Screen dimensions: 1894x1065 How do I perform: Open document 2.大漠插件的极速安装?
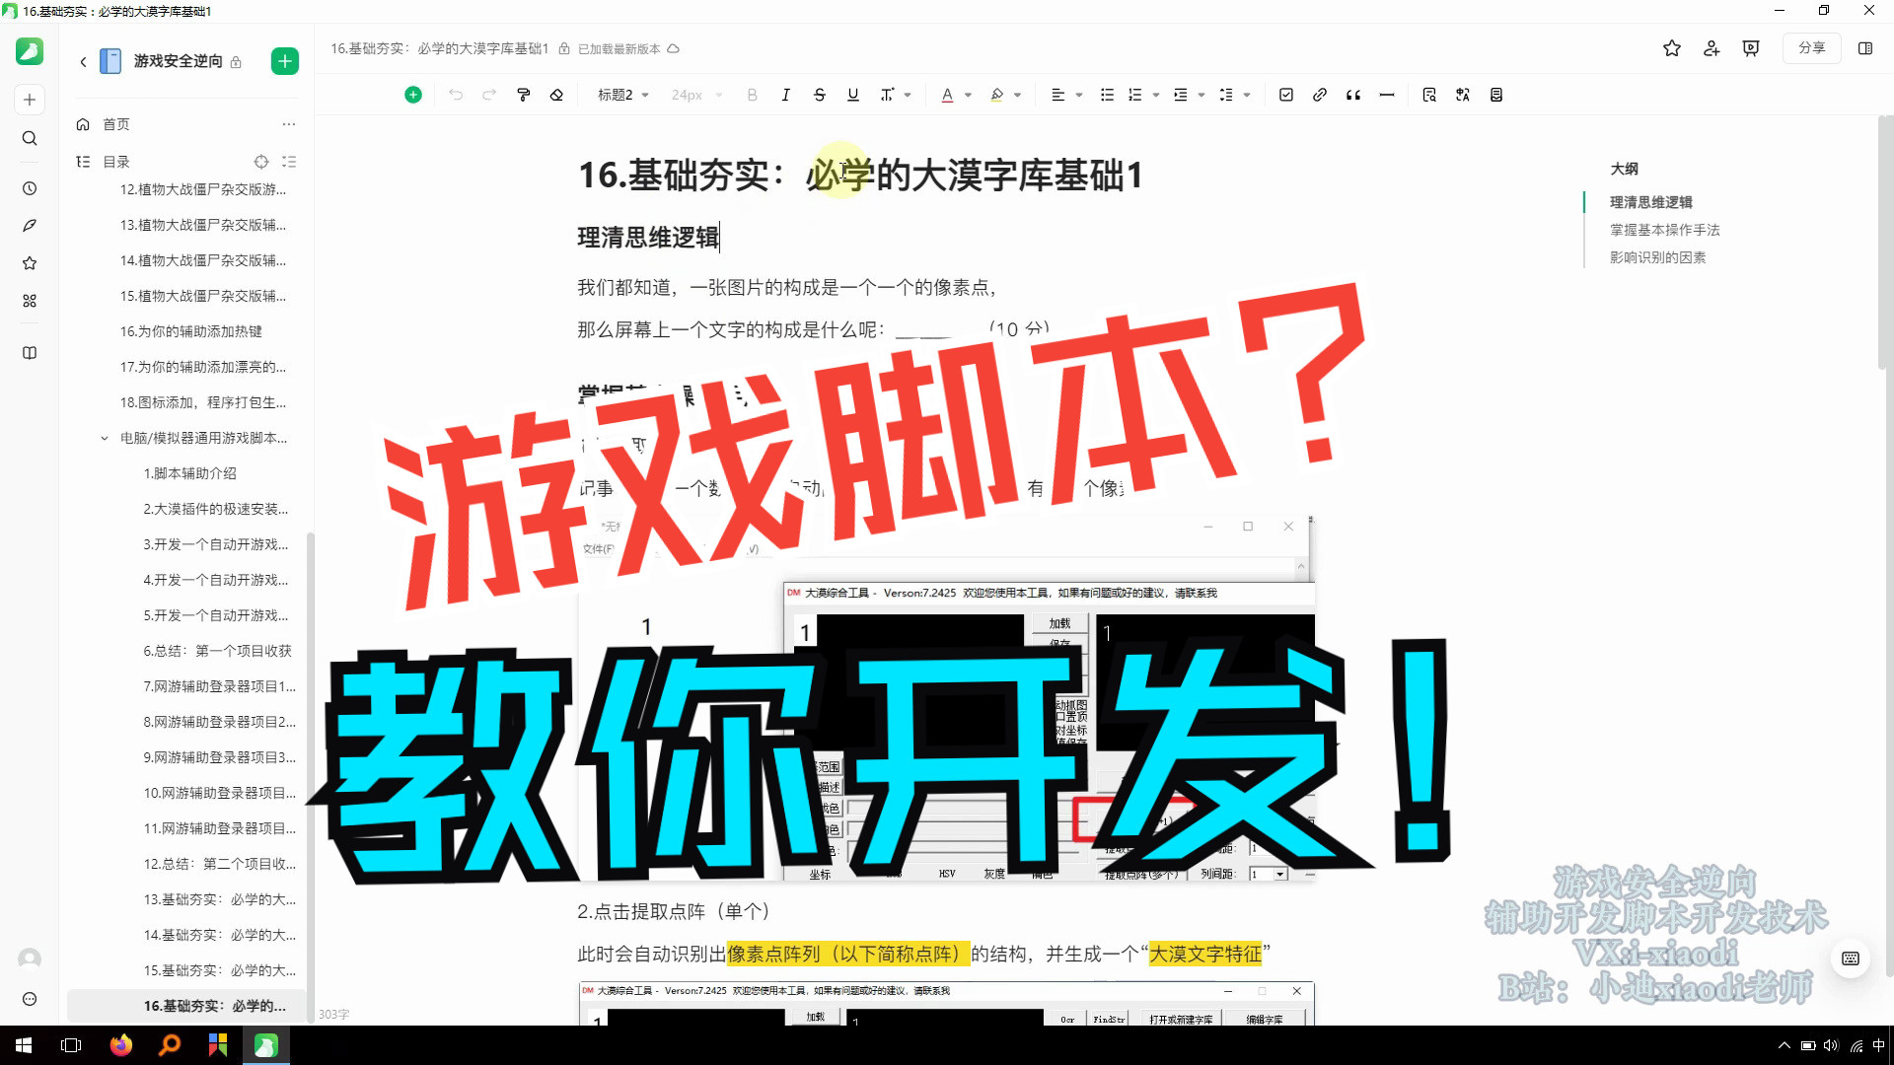click(x=216, y=509)
